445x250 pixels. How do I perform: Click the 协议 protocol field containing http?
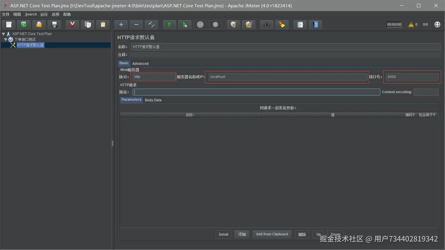pos(154,77)
